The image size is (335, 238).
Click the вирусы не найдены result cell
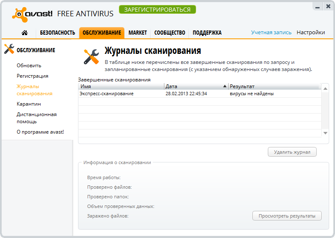(x=252, y=94)
